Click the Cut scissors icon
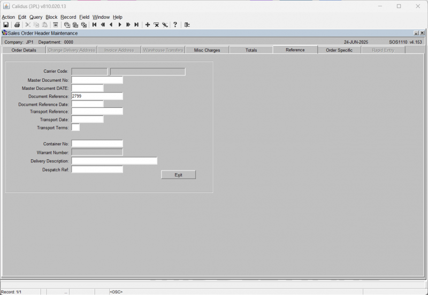428x295 pixels. click(28, 25)
